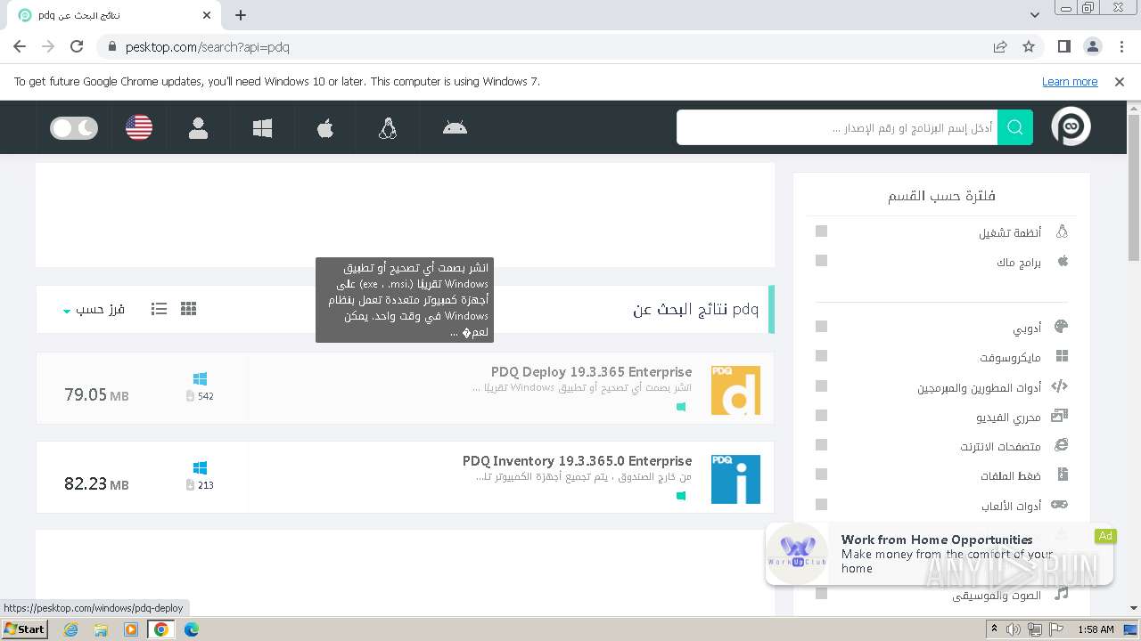Switch results to grid view
This screenshot has height=641, width=1141.
[x=188, y=308]
